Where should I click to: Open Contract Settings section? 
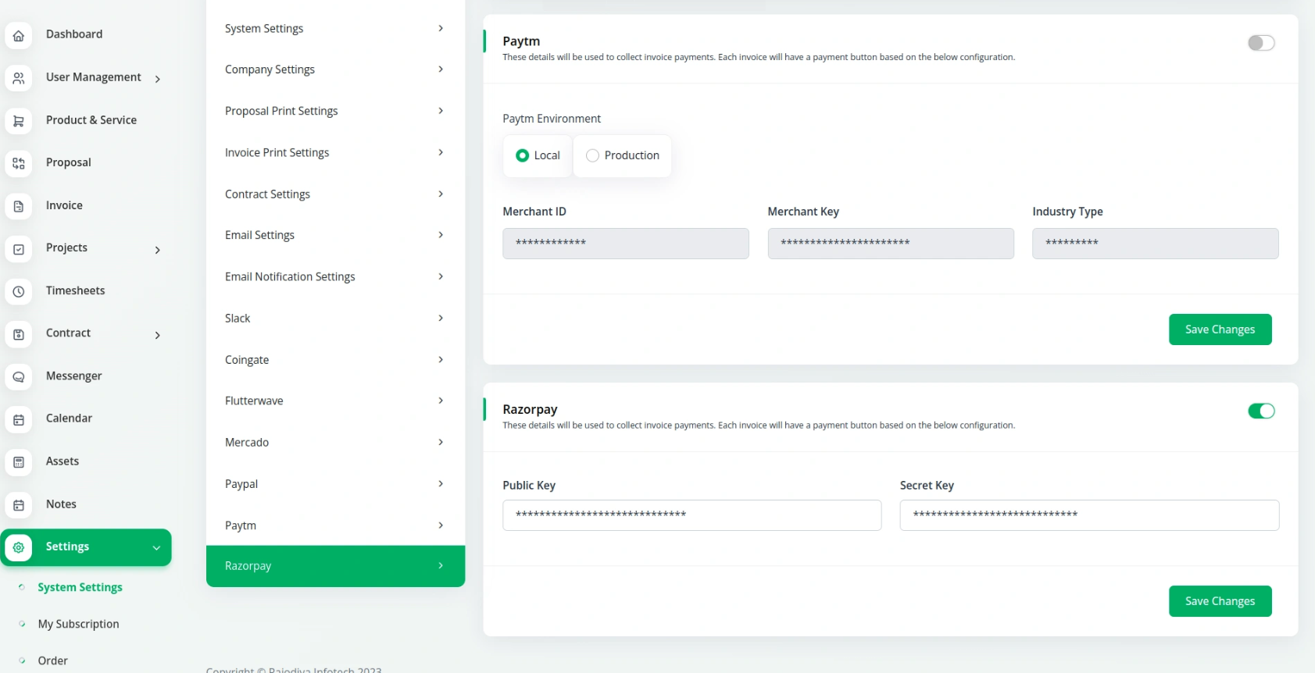(x=335, y=194)
